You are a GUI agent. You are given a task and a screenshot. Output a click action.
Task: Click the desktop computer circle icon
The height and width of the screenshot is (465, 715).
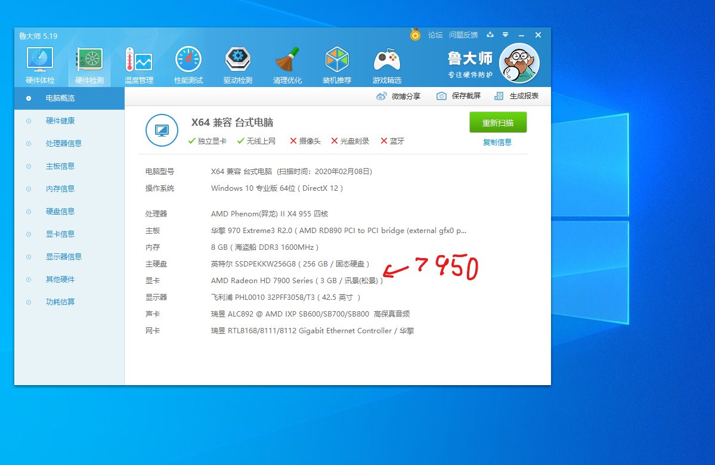(162, 131)
